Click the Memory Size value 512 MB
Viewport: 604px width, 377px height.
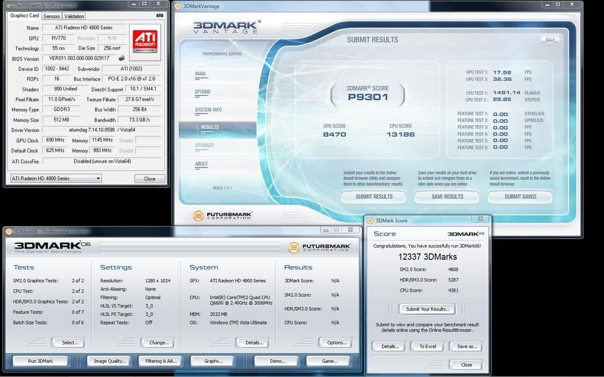61,120
